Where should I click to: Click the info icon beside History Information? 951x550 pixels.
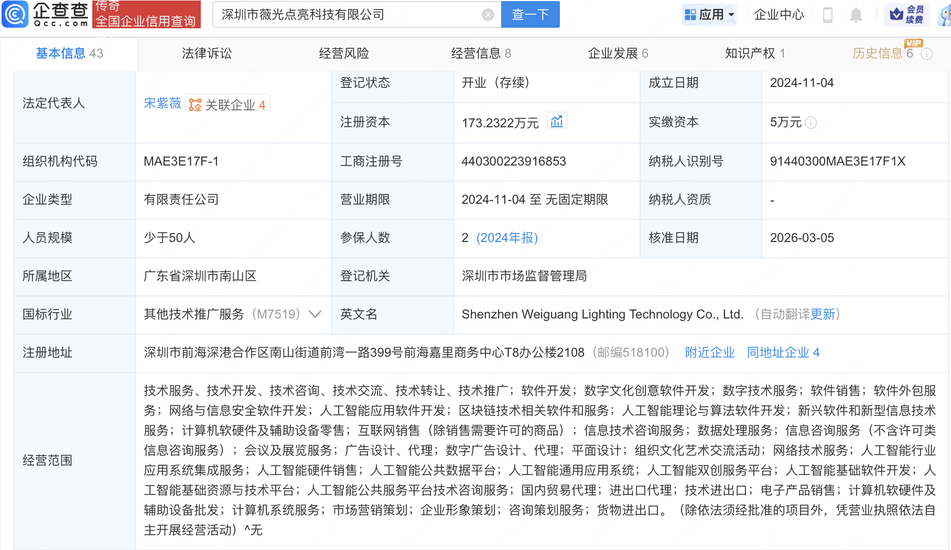(x=927, y=54)
